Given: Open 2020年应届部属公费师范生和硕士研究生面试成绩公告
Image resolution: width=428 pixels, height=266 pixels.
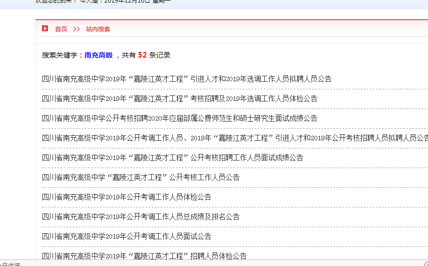Looking at the screenshot, I should [x=179, y=118].
